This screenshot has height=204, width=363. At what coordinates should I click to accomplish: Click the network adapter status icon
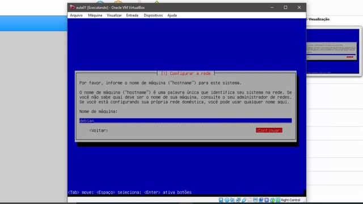click(x=238, y=200)
